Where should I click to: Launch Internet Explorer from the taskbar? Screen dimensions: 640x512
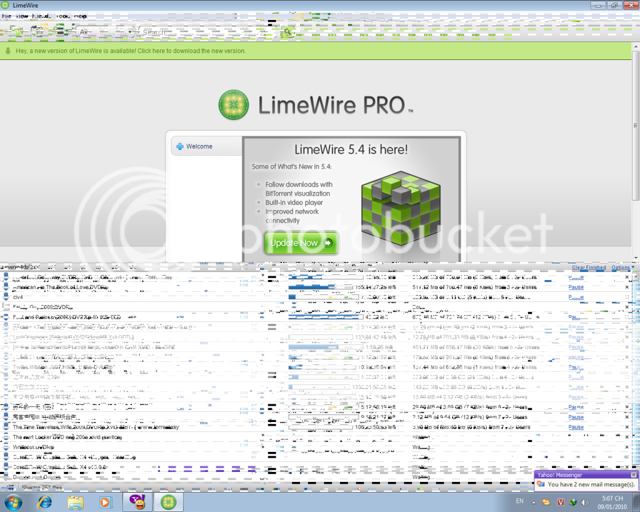(x=44, y=502)
